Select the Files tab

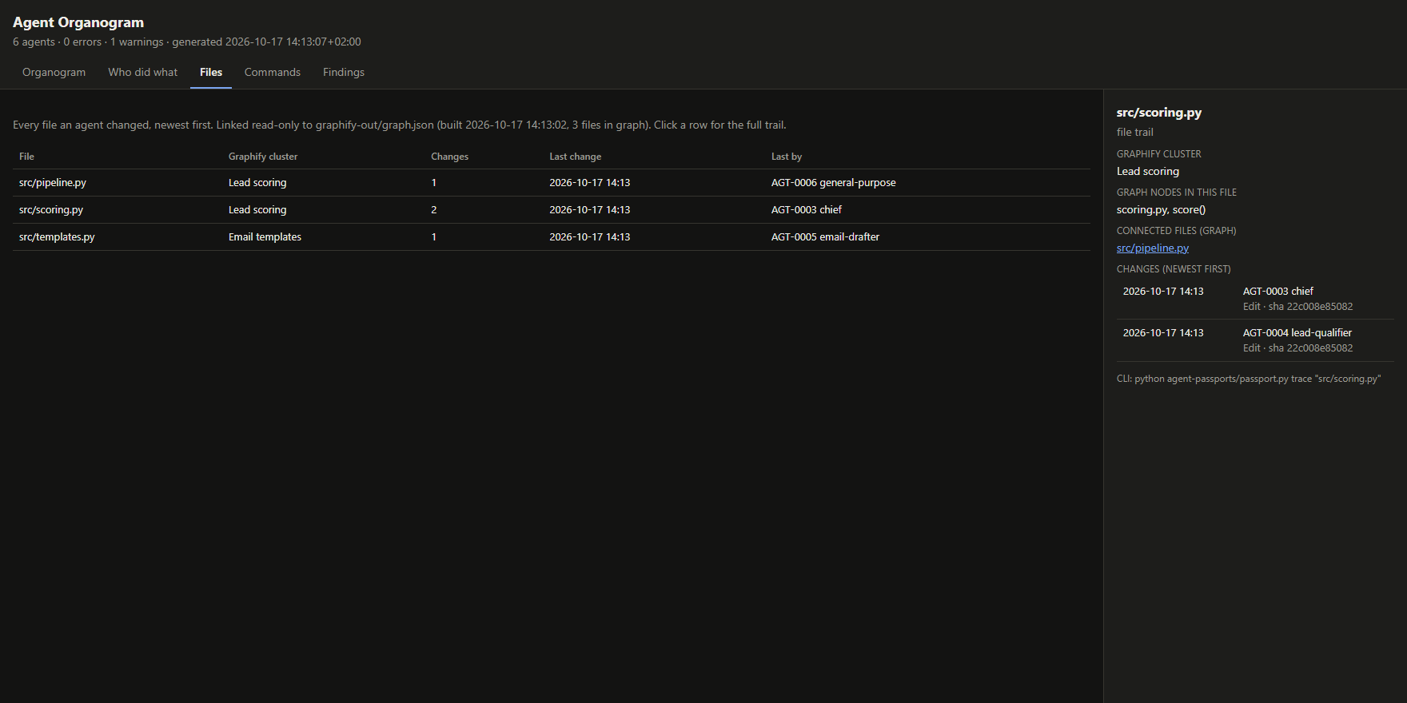pos(211,72)
